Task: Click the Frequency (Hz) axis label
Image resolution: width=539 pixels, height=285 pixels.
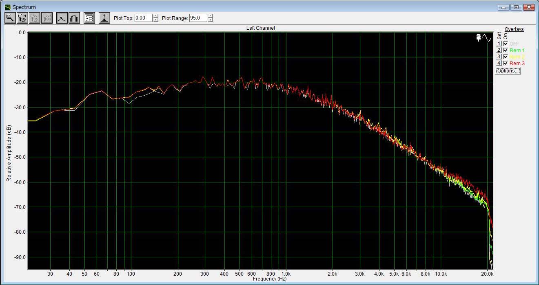Action: [269, 279]
